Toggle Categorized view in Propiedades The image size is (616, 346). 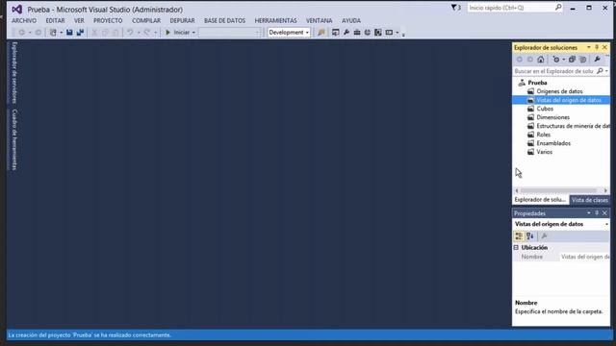(519, 236)
